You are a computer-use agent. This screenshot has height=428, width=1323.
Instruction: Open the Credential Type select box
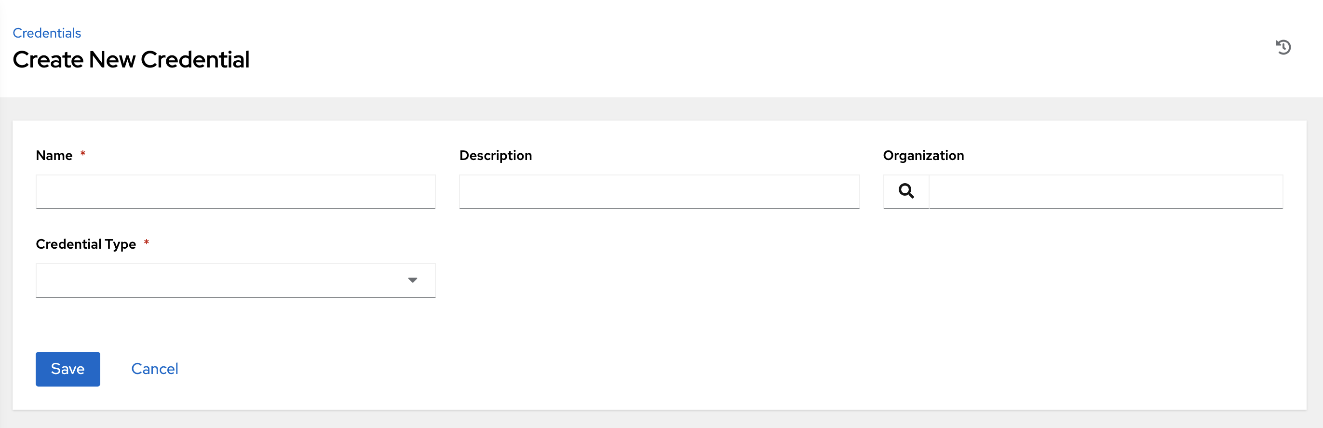coord(221,280)
